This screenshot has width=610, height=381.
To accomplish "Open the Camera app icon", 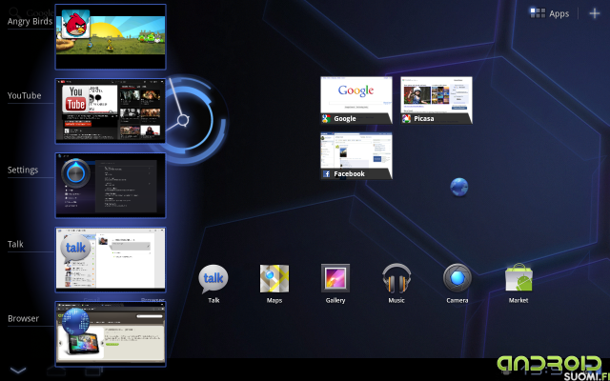I will [457, 278].
